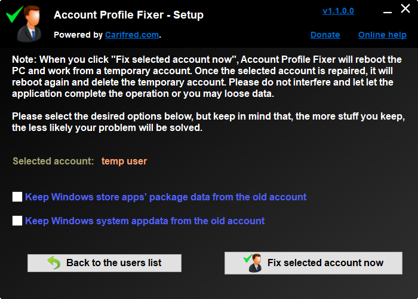Enable Keep Windows store apps' package data checkbox
The height and width of the screenshot is (299, 418).
[x=17, y=197]
